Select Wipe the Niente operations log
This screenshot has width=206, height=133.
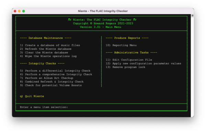48,56
